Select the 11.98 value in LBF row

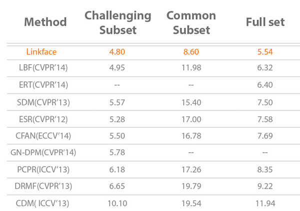tap(191, 67)
